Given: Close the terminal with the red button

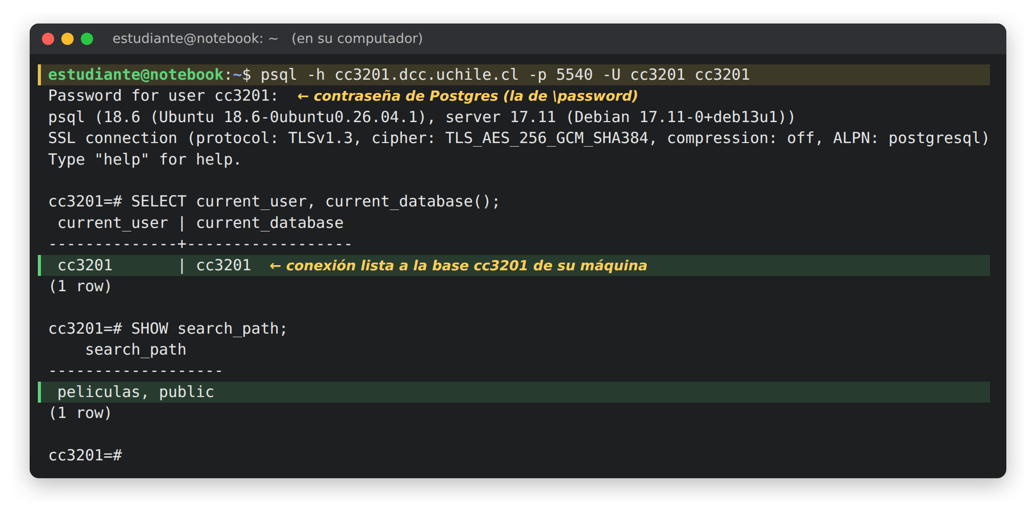Looking at the screenshot, I should click(x=48, y=39).
